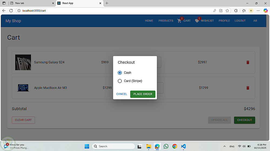Image resolution: width=270 pixels, height=151 pixels.
Task: Close the React App tab
Action: click(100, 3)
